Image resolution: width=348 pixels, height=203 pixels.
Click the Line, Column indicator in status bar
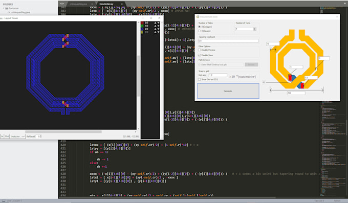coord(14,201)
